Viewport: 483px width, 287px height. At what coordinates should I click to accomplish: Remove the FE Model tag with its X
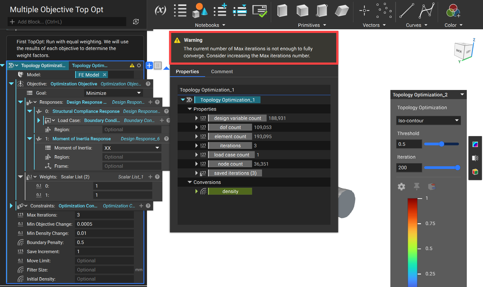pyautogui.click(x=105, y=75)
